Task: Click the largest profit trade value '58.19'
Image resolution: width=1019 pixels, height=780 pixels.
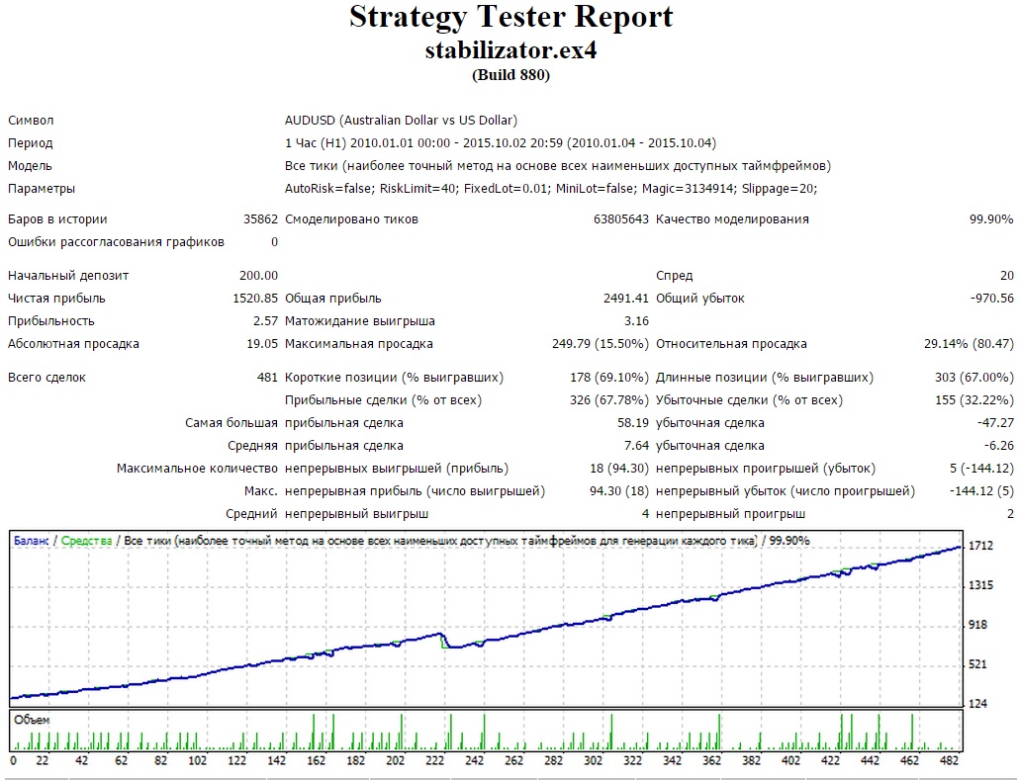Action: coord(633,423)
